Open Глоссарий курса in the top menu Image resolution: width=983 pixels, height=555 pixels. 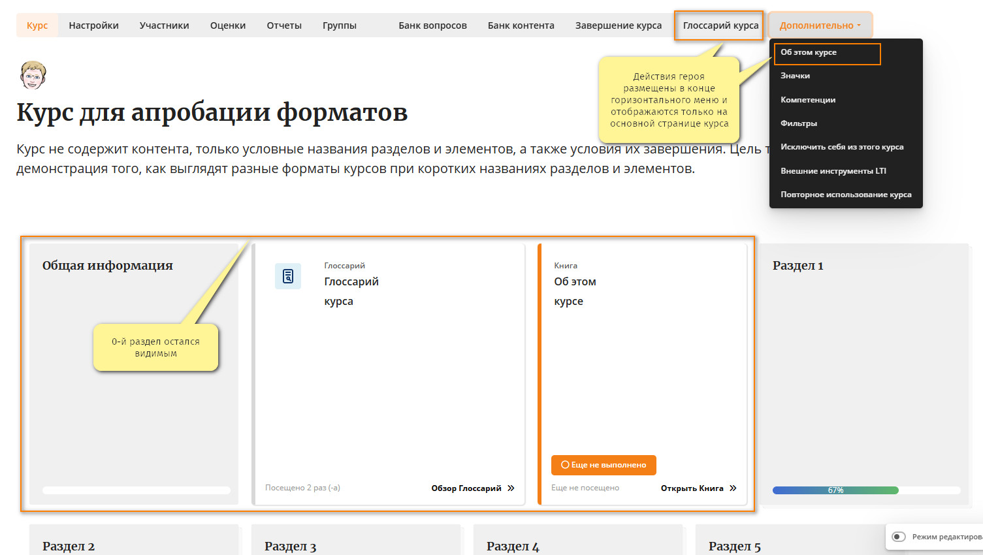(x=720, y=25)
